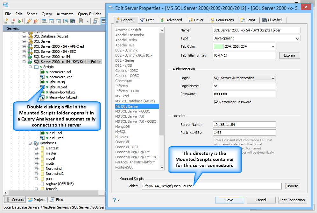Click the connect server plug icon
This screenshot has height=213, width=317.
pyautogui.click(x=29, y=21)
